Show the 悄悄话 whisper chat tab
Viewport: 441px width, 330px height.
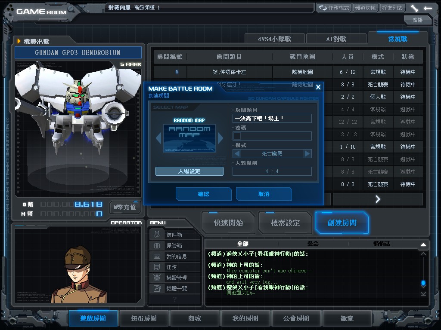point(382,244)
